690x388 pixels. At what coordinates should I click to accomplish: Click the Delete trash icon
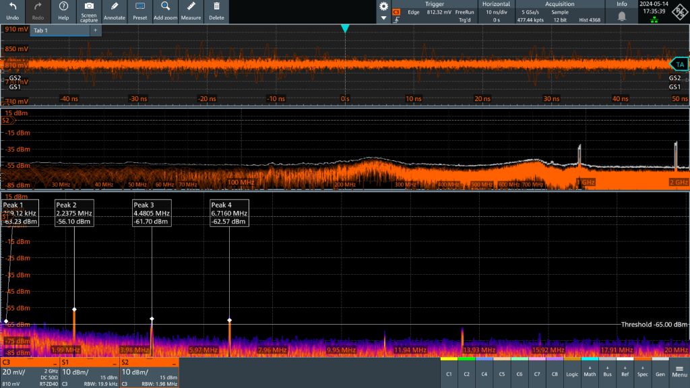click(x=216, y=7)
